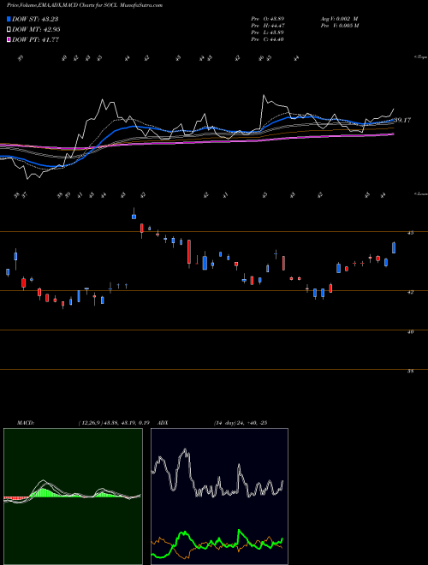Click the tall red candlestick below the 45 line
428x565 pixels.
[x=189, y=253]
